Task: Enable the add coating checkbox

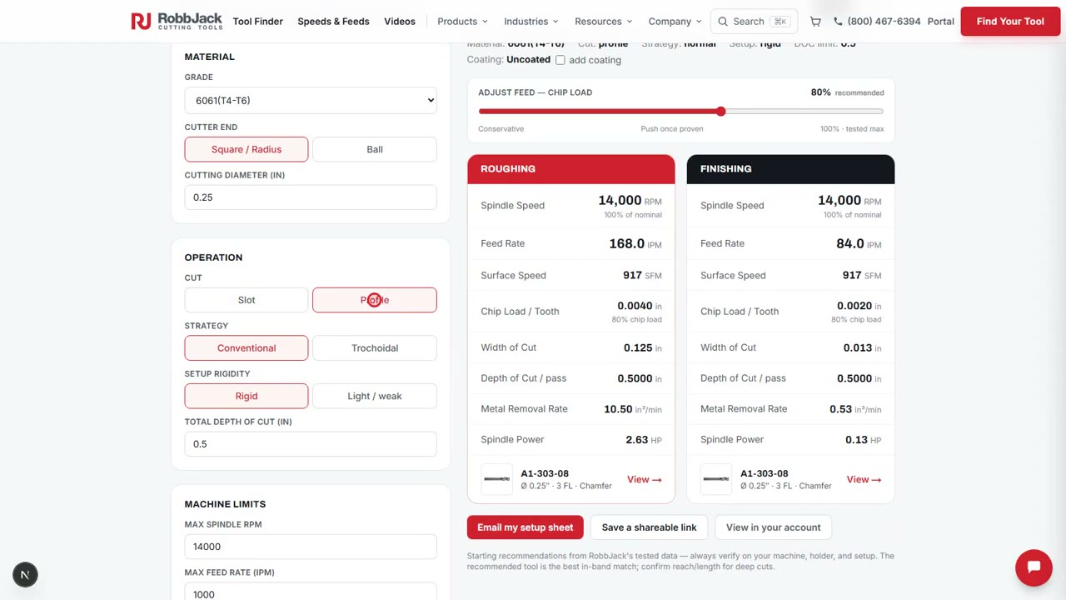Action: [x=560, y=60]
